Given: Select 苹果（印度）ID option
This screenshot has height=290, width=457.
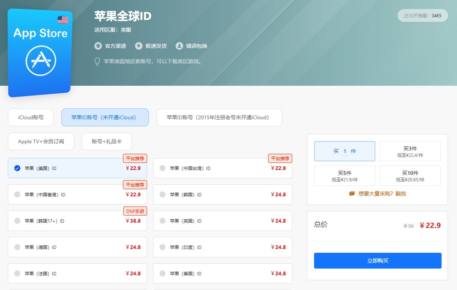Looking at the screenshot, I should pos(223,247).
